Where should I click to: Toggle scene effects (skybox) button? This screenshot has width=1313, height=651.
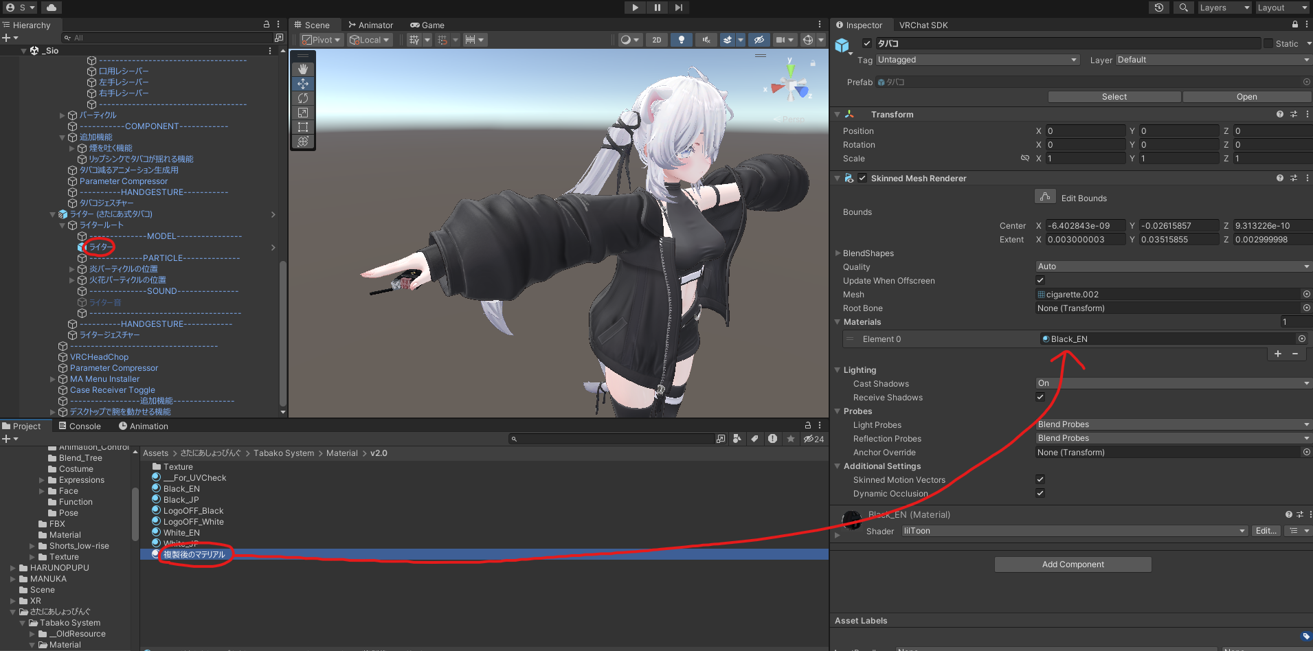pos(728,40)
